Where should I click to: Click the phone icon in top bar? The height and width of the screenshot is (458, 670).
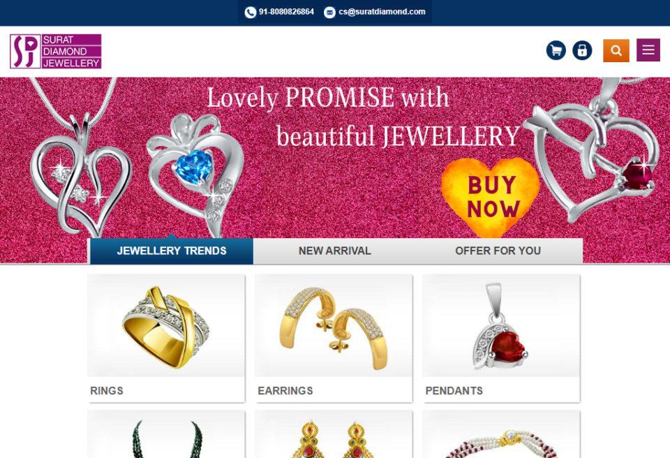coord(251,13)
